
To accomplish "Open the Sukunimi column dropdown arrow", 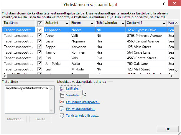I will pos(67,24).
